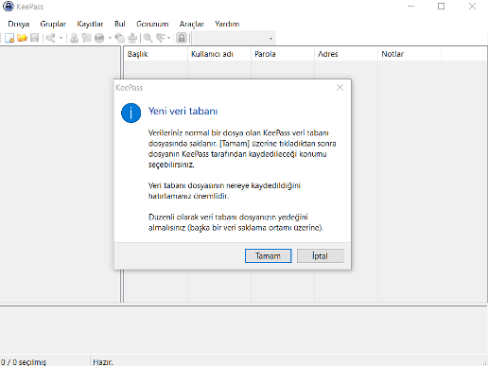The height and width of the screenshot is (367, 488).
Task: Sort by the Adres column header
Action: point(346,54)
